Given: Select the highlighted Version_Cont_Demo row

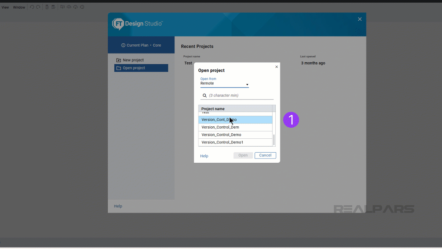Looking at the screenshot, I should pyautogui.click(x=235, y=120).
